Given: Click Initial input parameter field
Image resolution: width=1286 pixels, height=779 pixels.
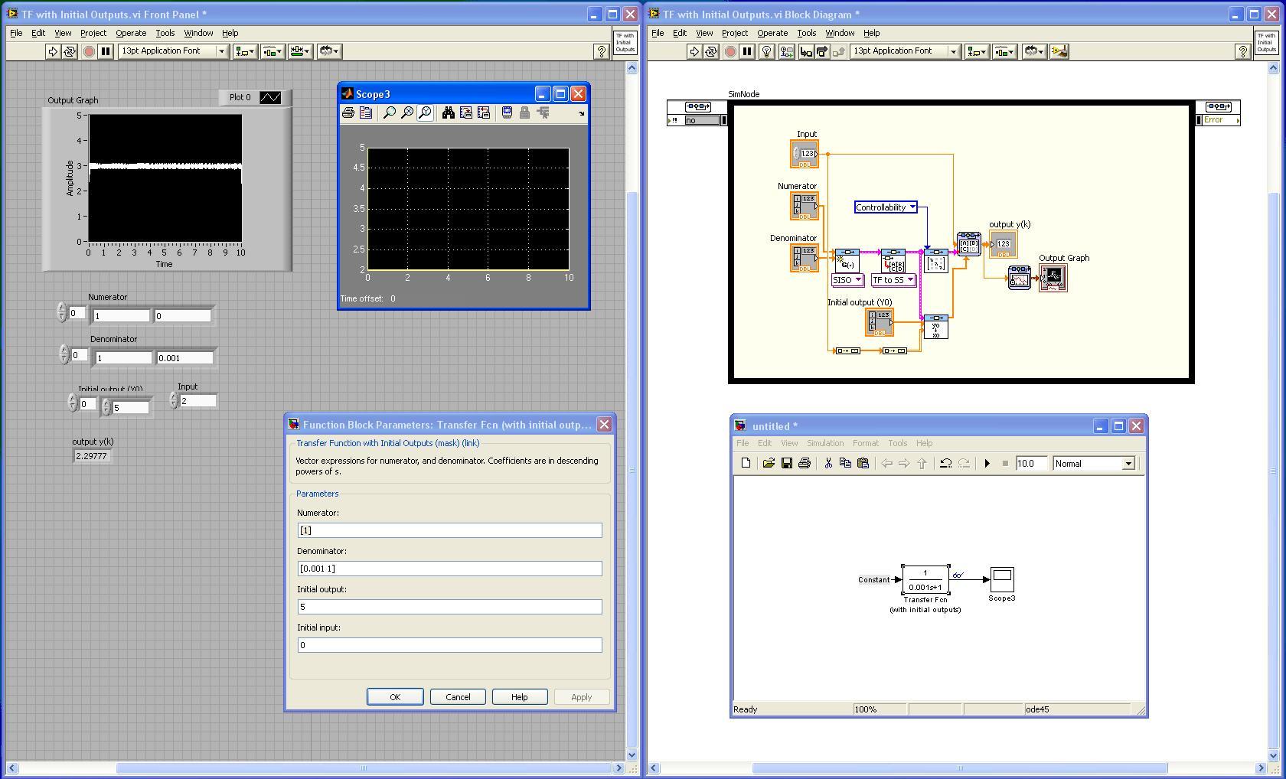Looking at the screenshot, I should click(449, 645).
